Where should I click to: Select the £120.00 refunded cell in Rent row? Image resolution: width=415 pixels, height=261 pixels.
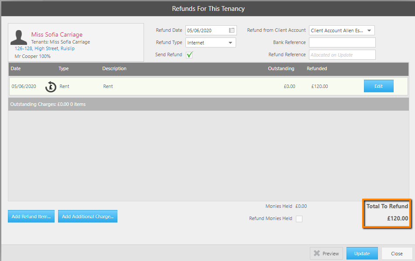[x=319, y=86]
